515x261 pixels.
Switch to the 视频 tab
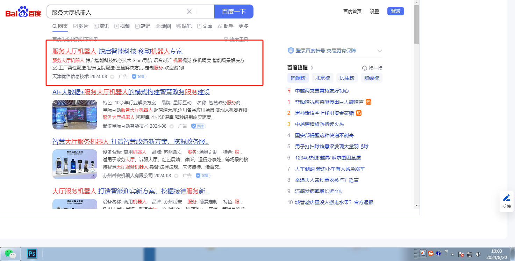(x=122, y=26)
